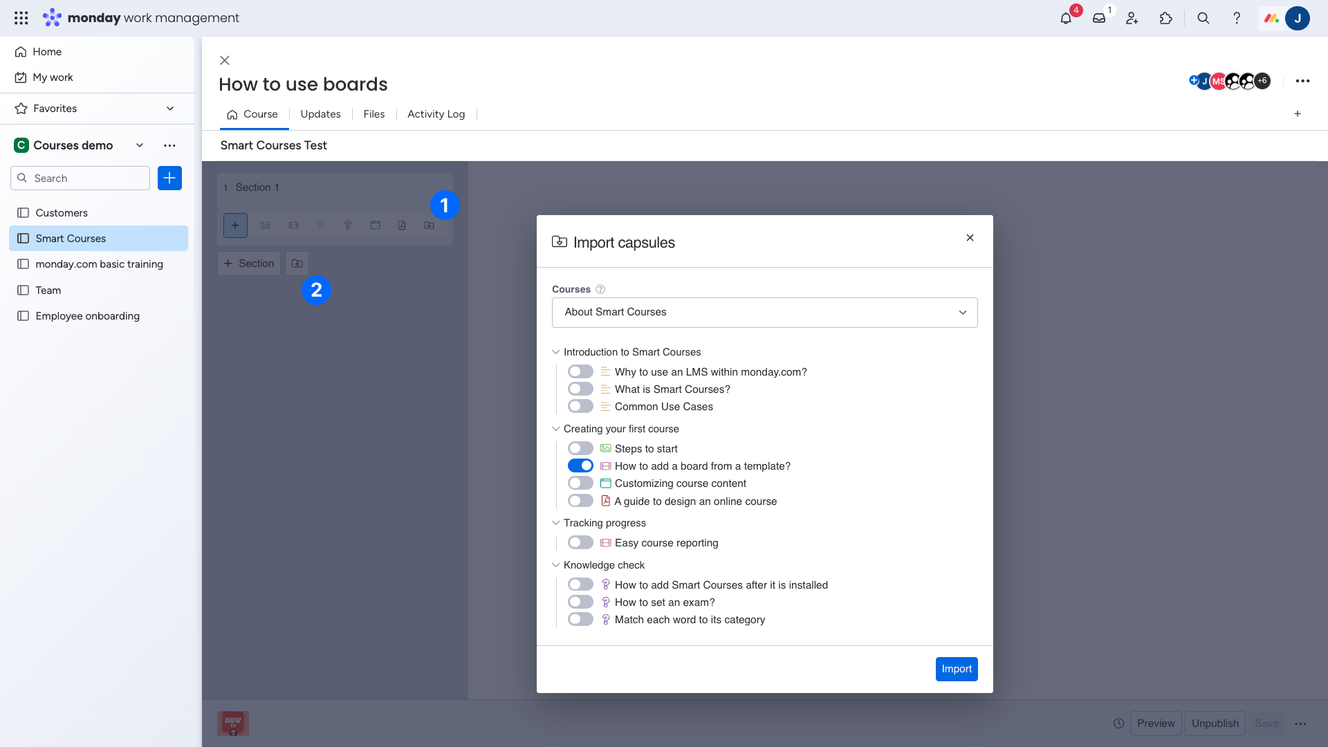
Task: Open the notifications bell
Action: [x=1066, y=18]
